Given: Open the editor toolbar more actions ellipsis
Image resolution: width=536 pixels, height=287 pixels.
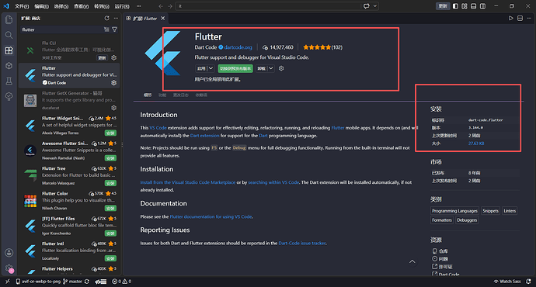Looking at the screenshot, I should (529, 18).
